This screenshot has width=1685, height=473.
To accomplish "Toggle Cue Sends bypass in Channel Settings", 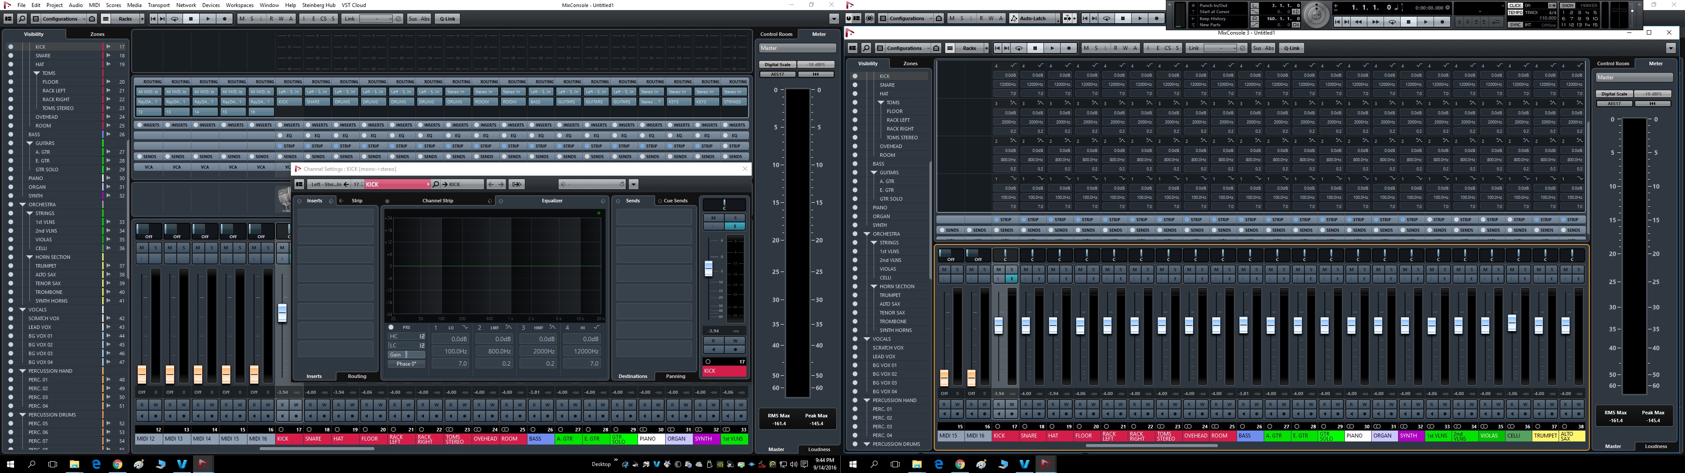I will 660,201.
